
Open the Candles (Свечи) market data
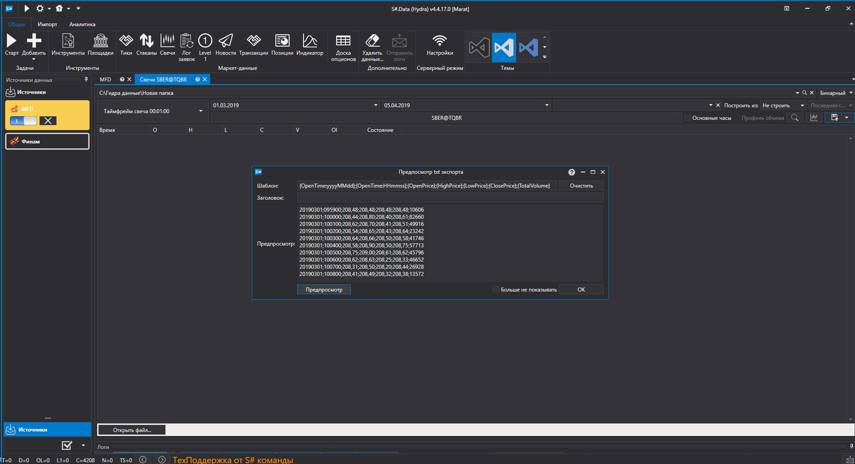point(167,45)
